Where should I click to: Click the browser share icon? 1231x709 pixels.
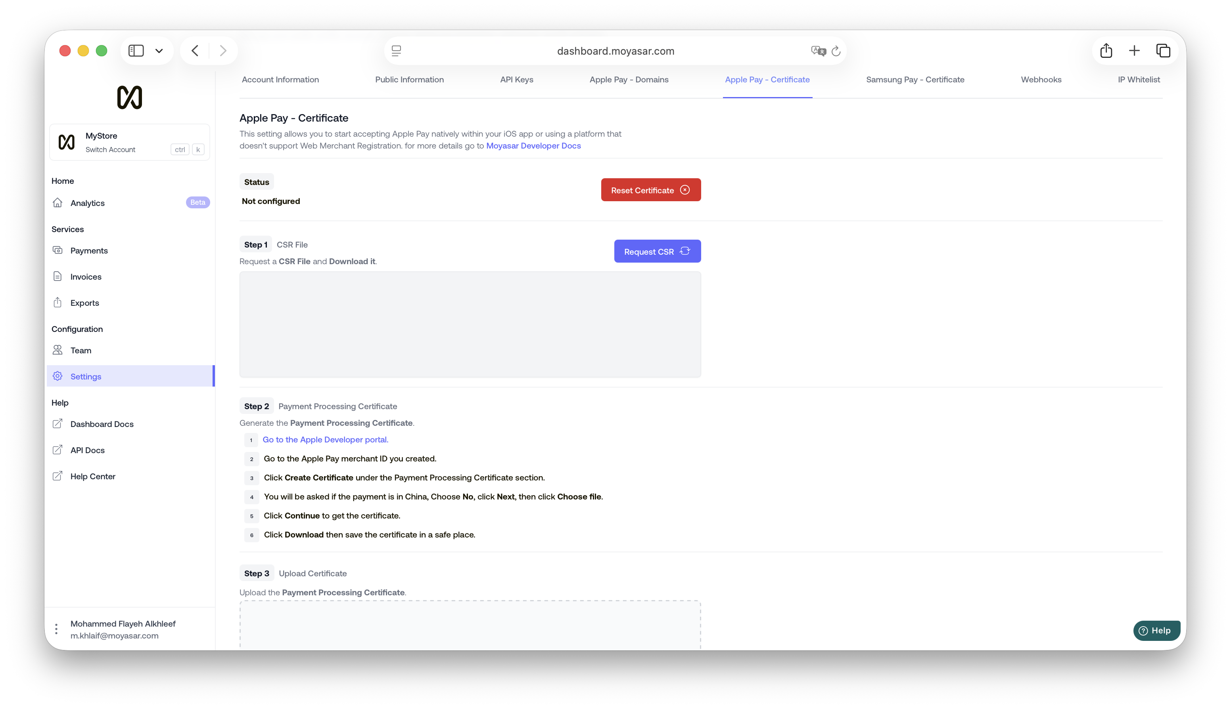pyautogui.click(x=1106, y=51)
